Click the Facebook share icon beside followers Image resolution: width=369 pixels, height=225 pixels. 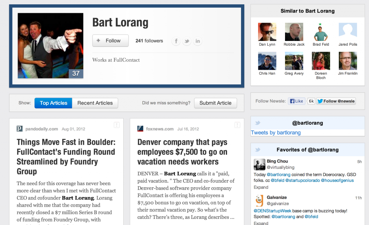176,41
